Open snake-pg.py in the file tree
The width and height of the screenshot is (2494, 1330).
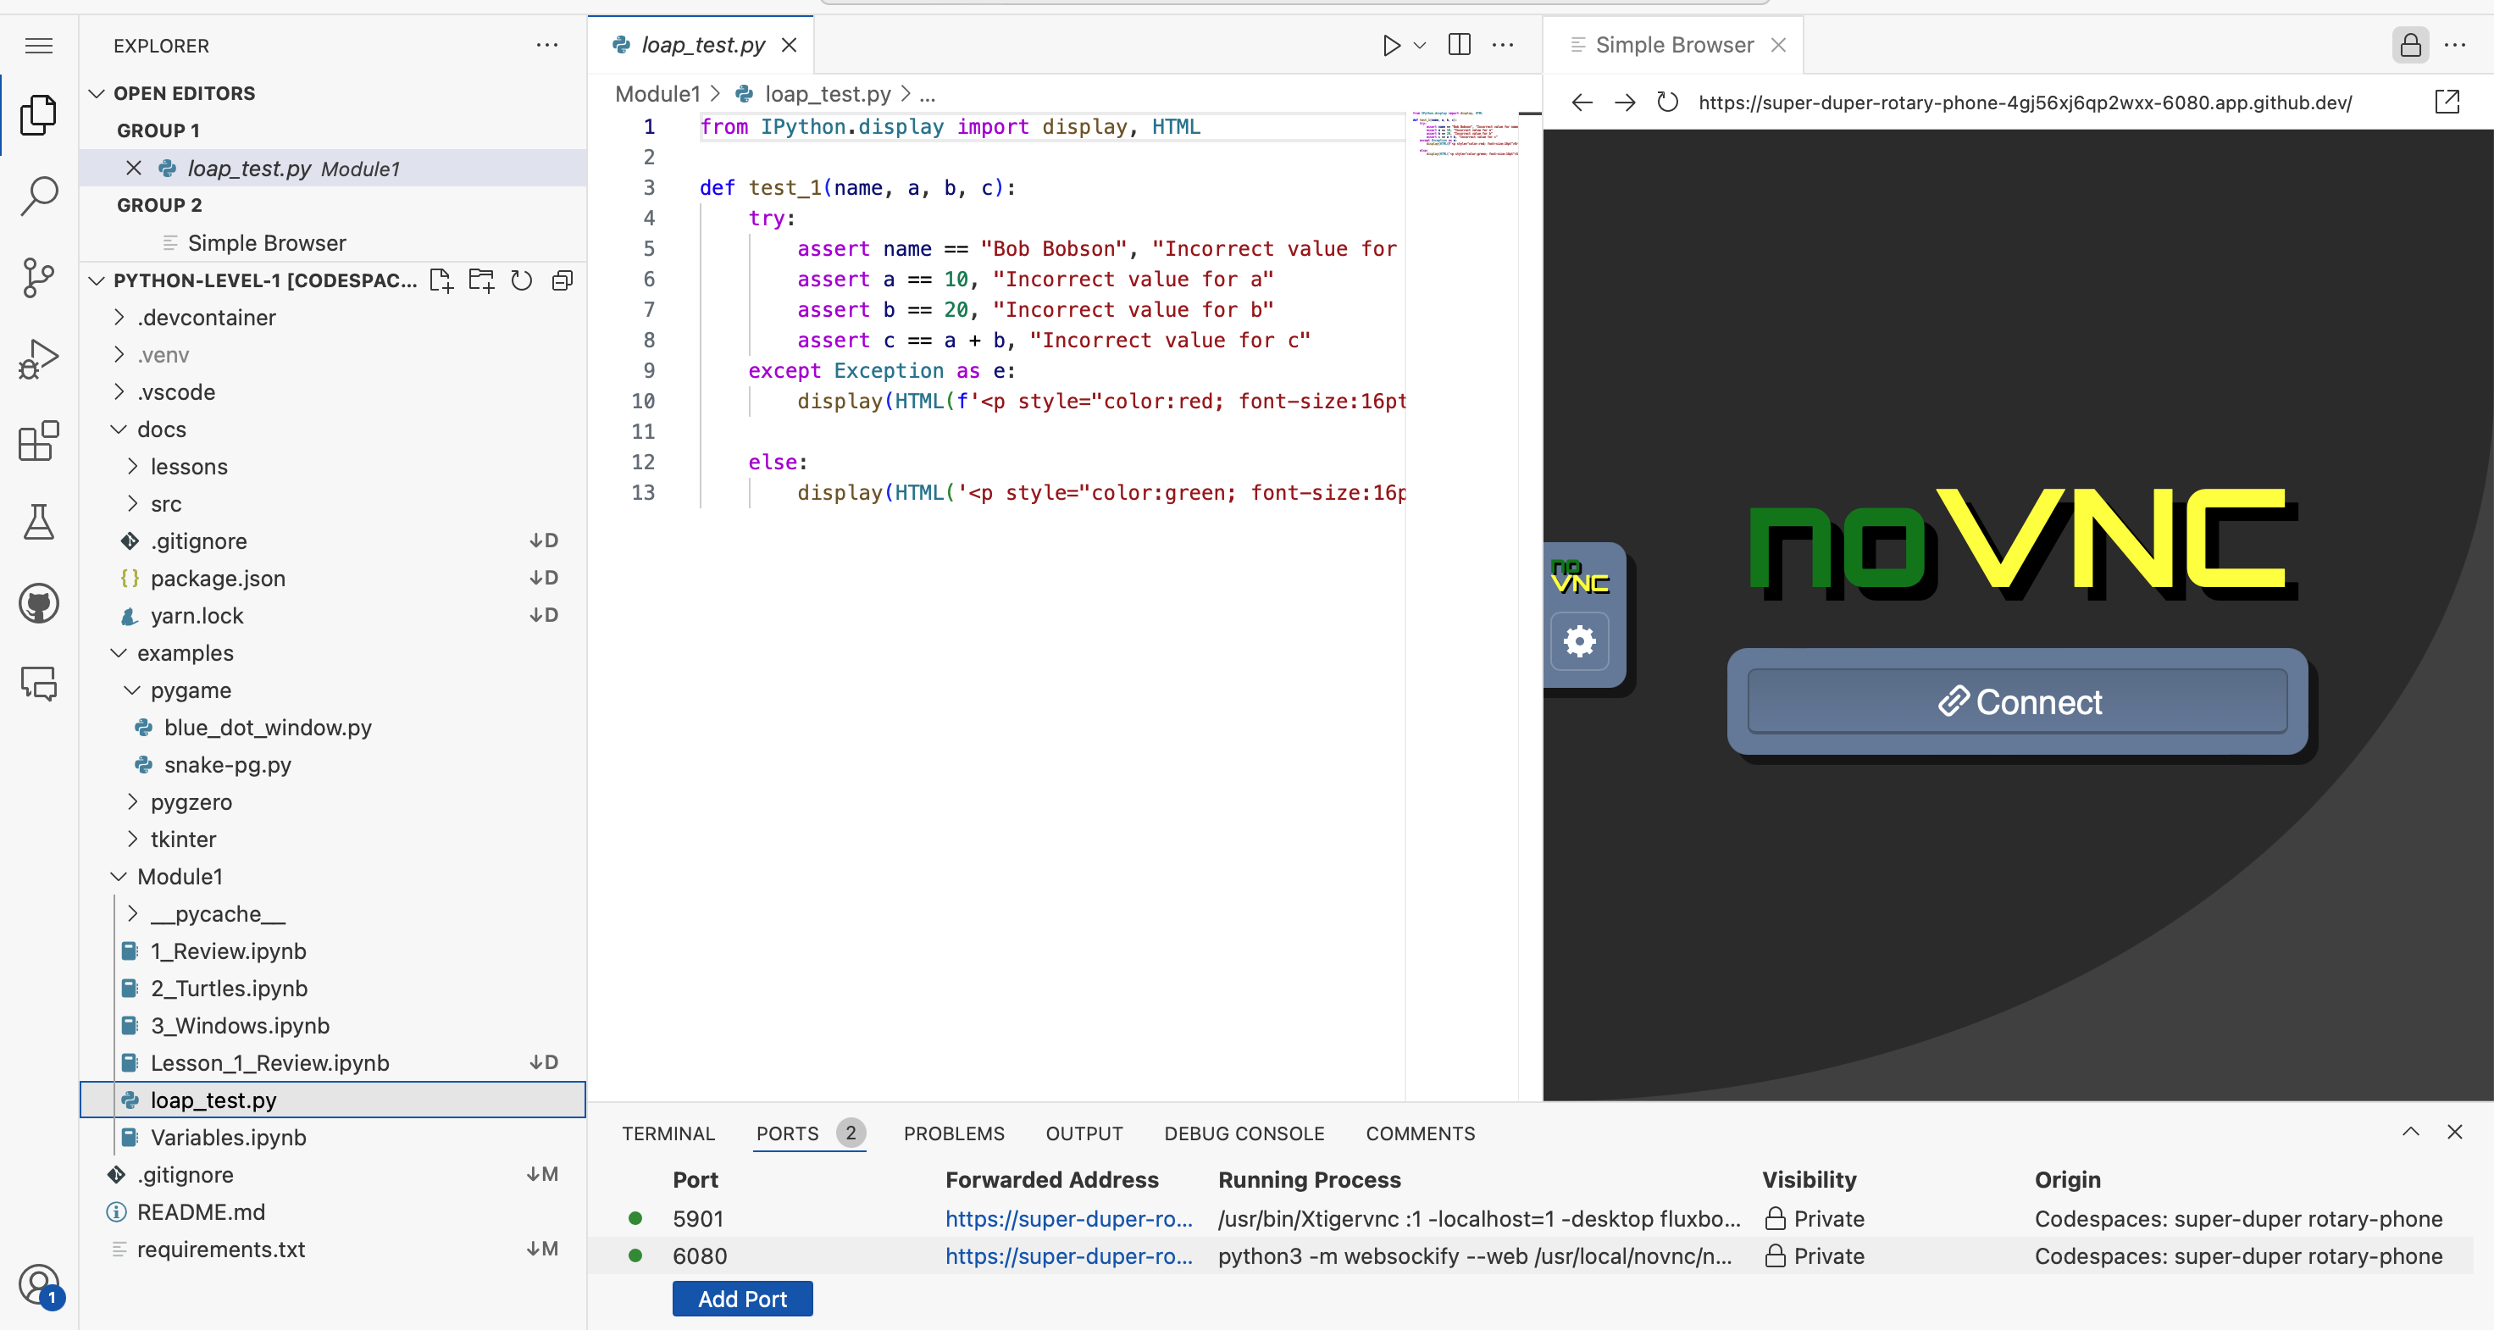point(228,765)
